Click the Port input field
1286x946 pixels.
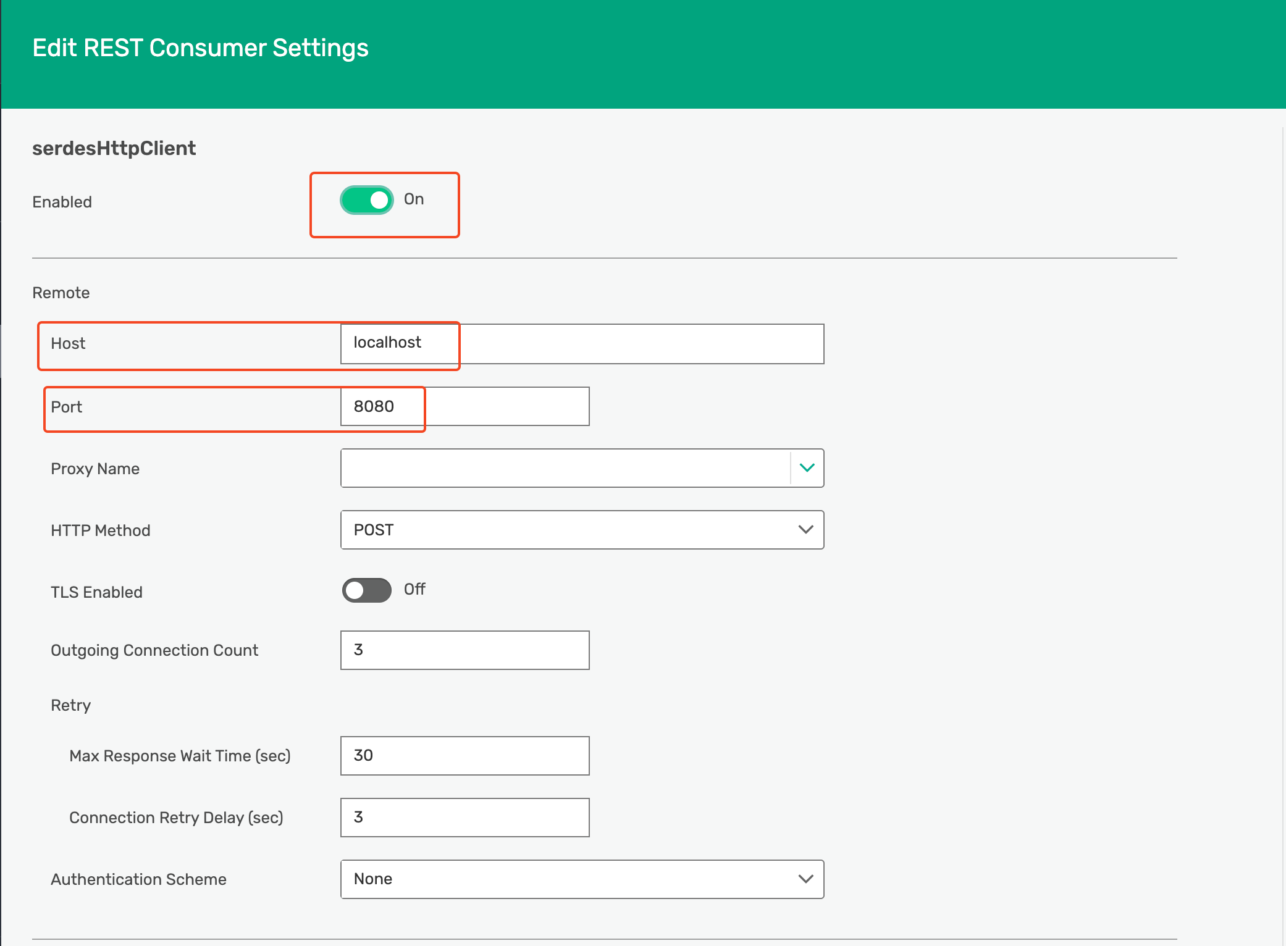coord(464,406)
